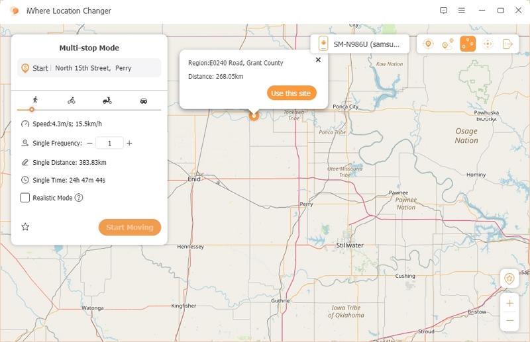
Task: Select walking speed mode icon
Action: click(x=35, y=100)
